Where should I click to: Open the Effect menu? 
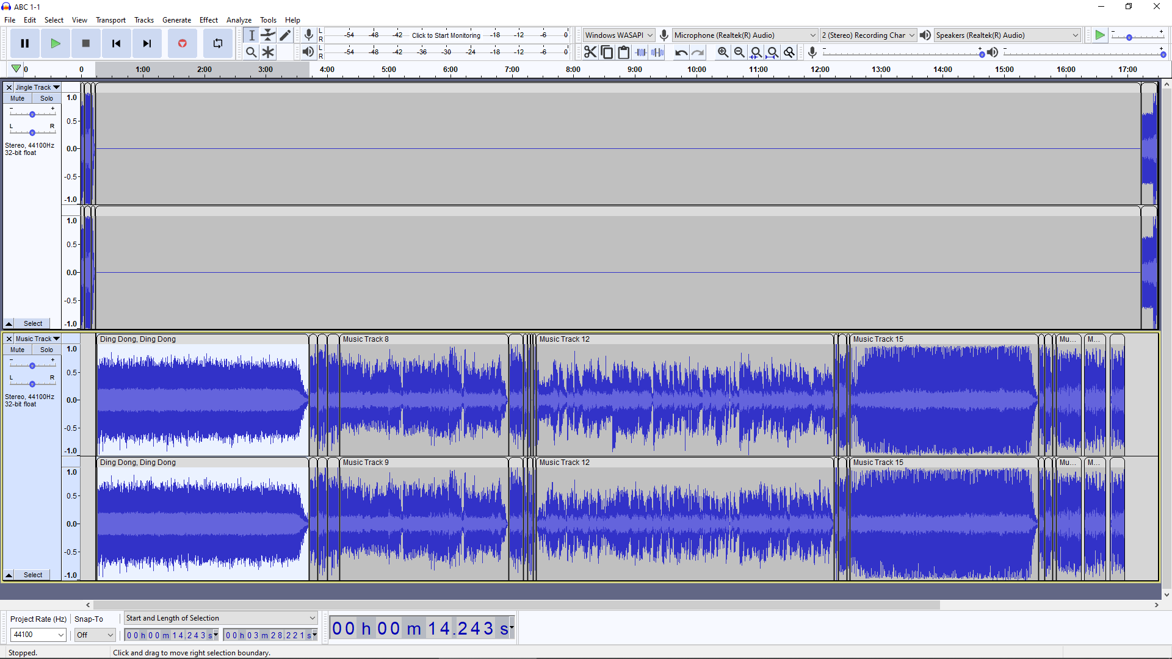pos(208,20)
